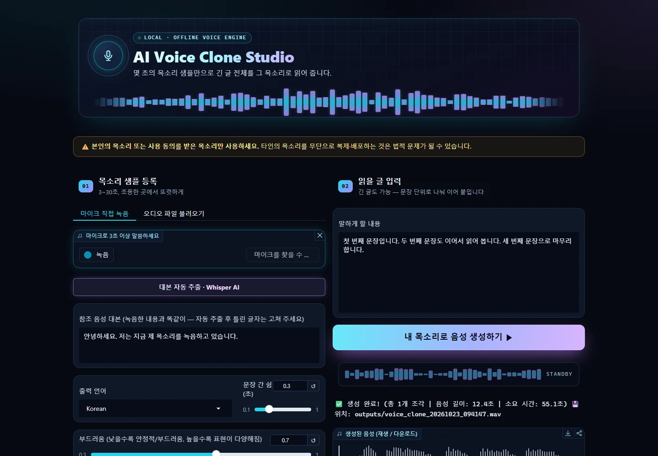The width and height of the screenshot is (658, 456).
Task: Reset the 부드러움 value to default
Action: pyautogui.click(x=313, y=440)
